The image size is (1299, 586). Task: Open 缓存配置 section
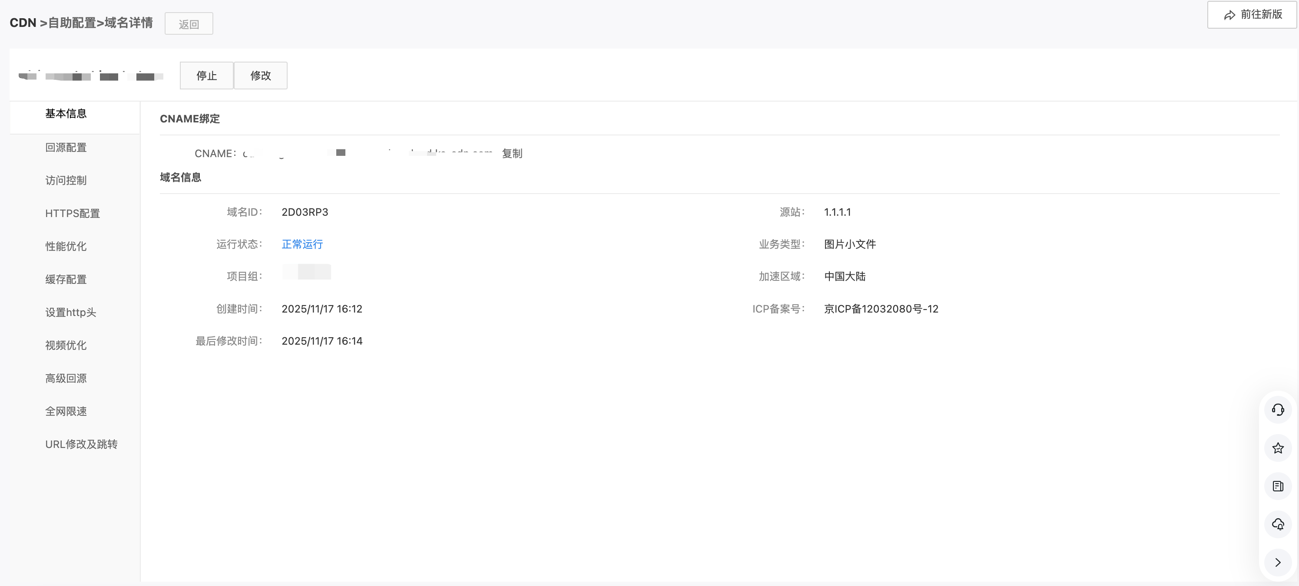66,280
